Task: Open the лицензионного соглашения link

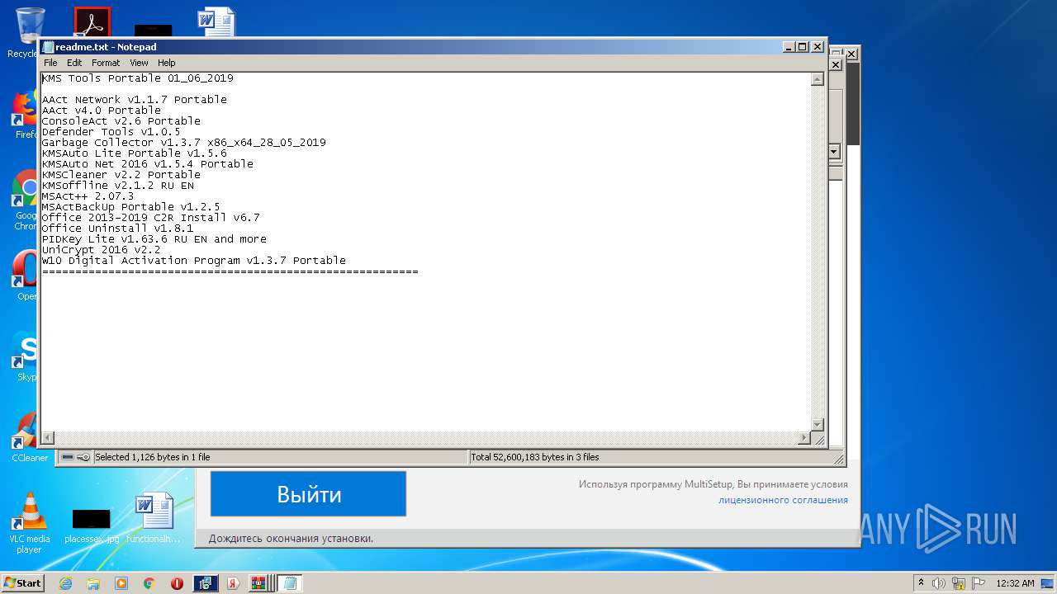Action: (x=783, y=500)
